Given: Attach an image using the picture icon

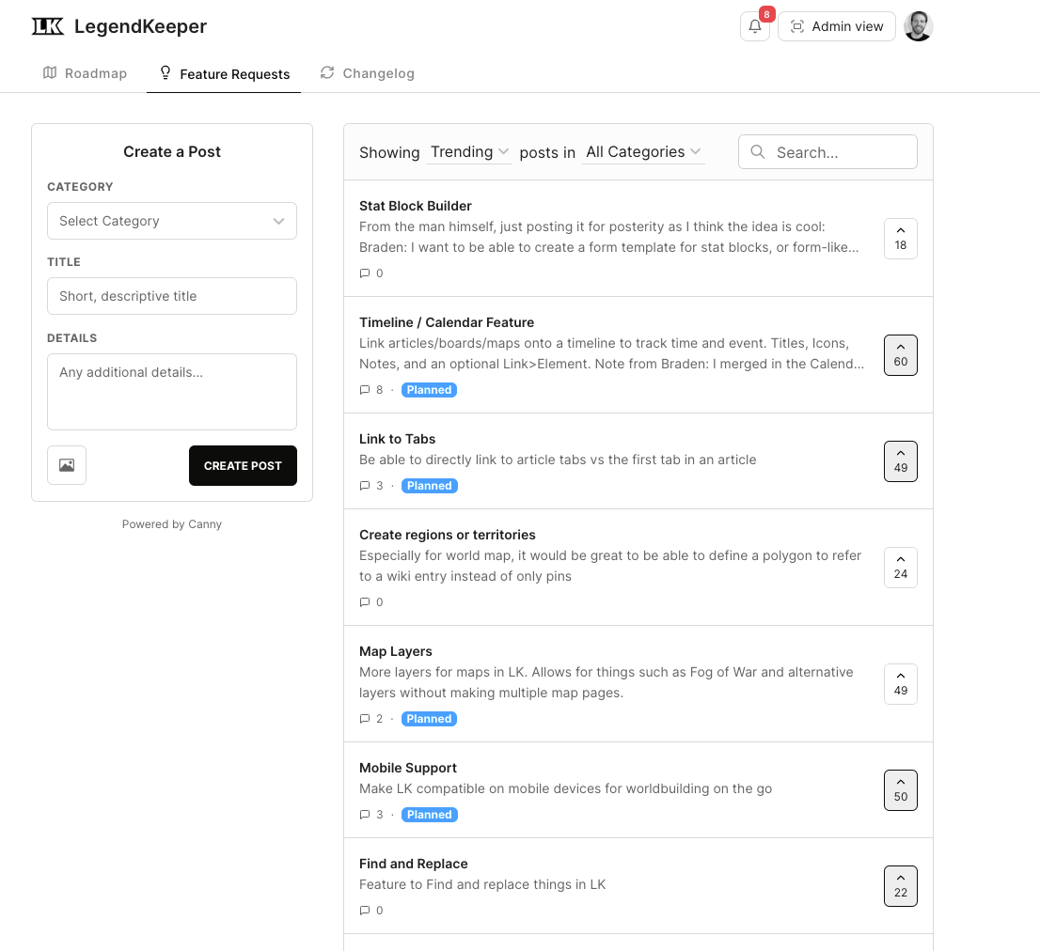Looking at the screenshot, I should pyautogui.click(x=67, y=465).
